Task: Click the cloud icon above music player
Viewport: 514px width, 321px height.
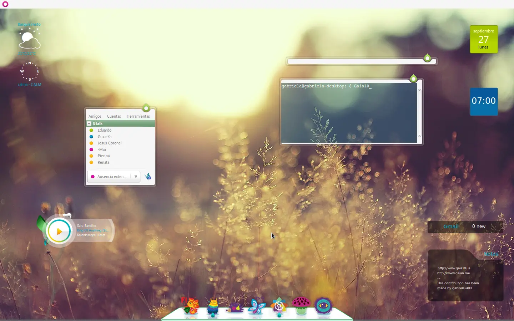Action: (67, 215)
